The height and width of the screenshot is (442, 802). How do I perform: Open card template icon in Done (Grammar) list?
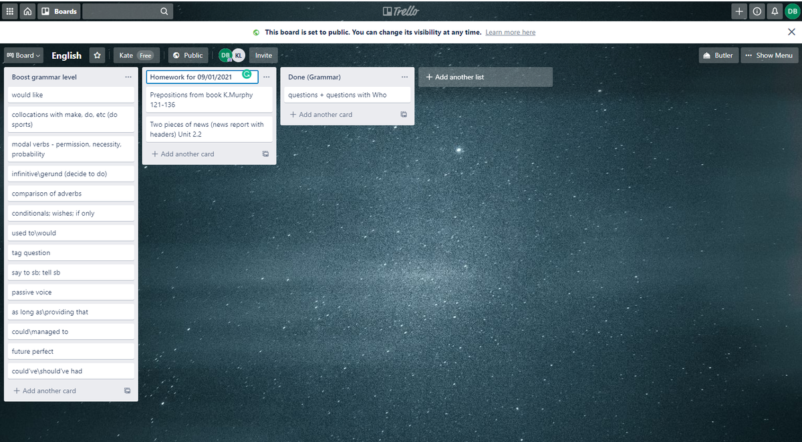coord(404,114)
